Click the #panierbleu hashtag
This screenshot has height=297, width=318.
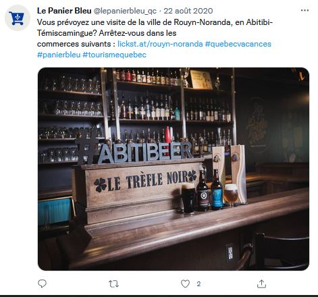coord(59,55)
